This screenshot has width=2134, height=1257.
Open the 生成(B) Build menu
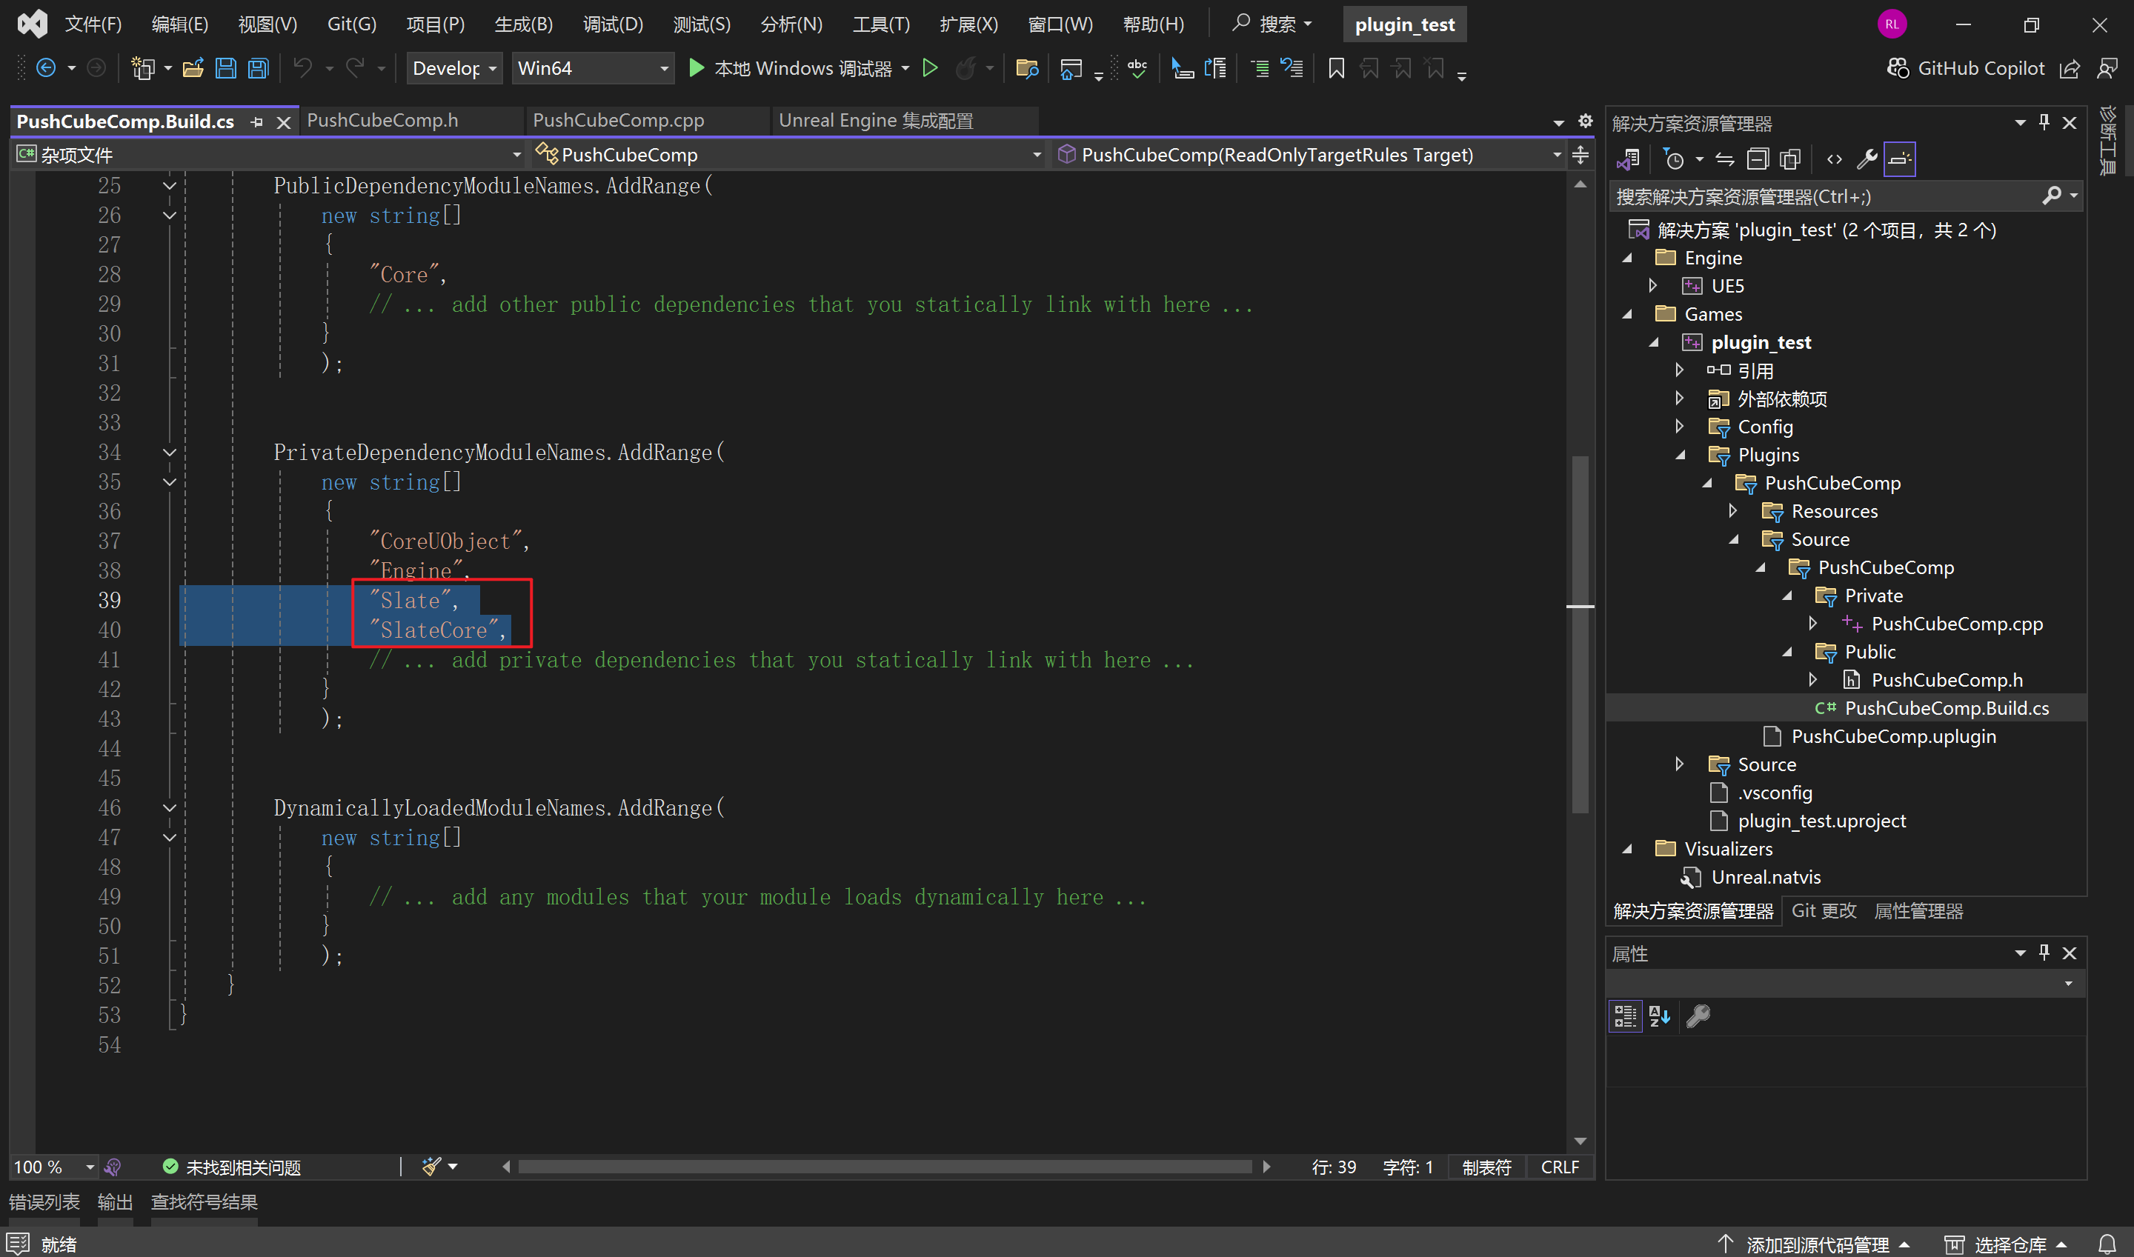(x=522, y=24)
